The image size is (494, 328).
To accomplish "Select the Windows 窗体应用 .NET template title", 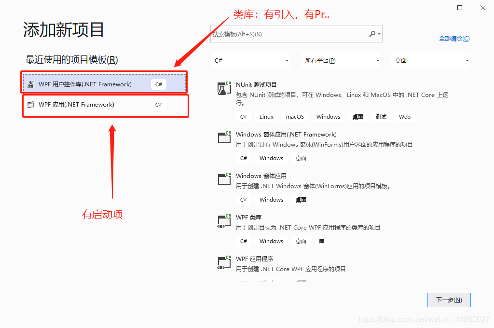I will point(261,176).
